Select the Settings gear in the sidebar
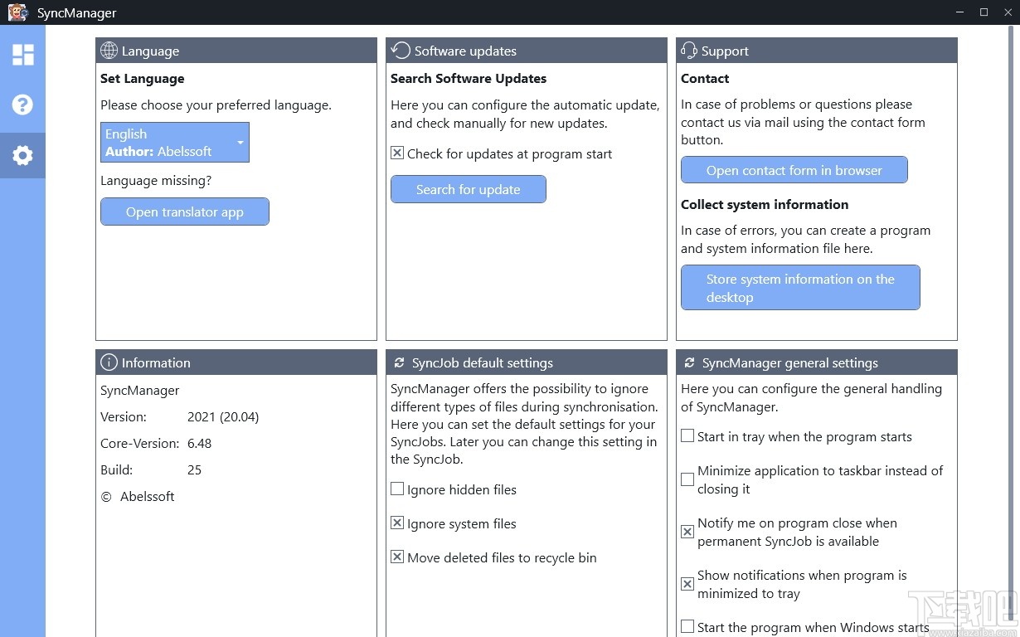Viewport: 1020px width, 637px height. pyautogui.click(x=22, y=155)
